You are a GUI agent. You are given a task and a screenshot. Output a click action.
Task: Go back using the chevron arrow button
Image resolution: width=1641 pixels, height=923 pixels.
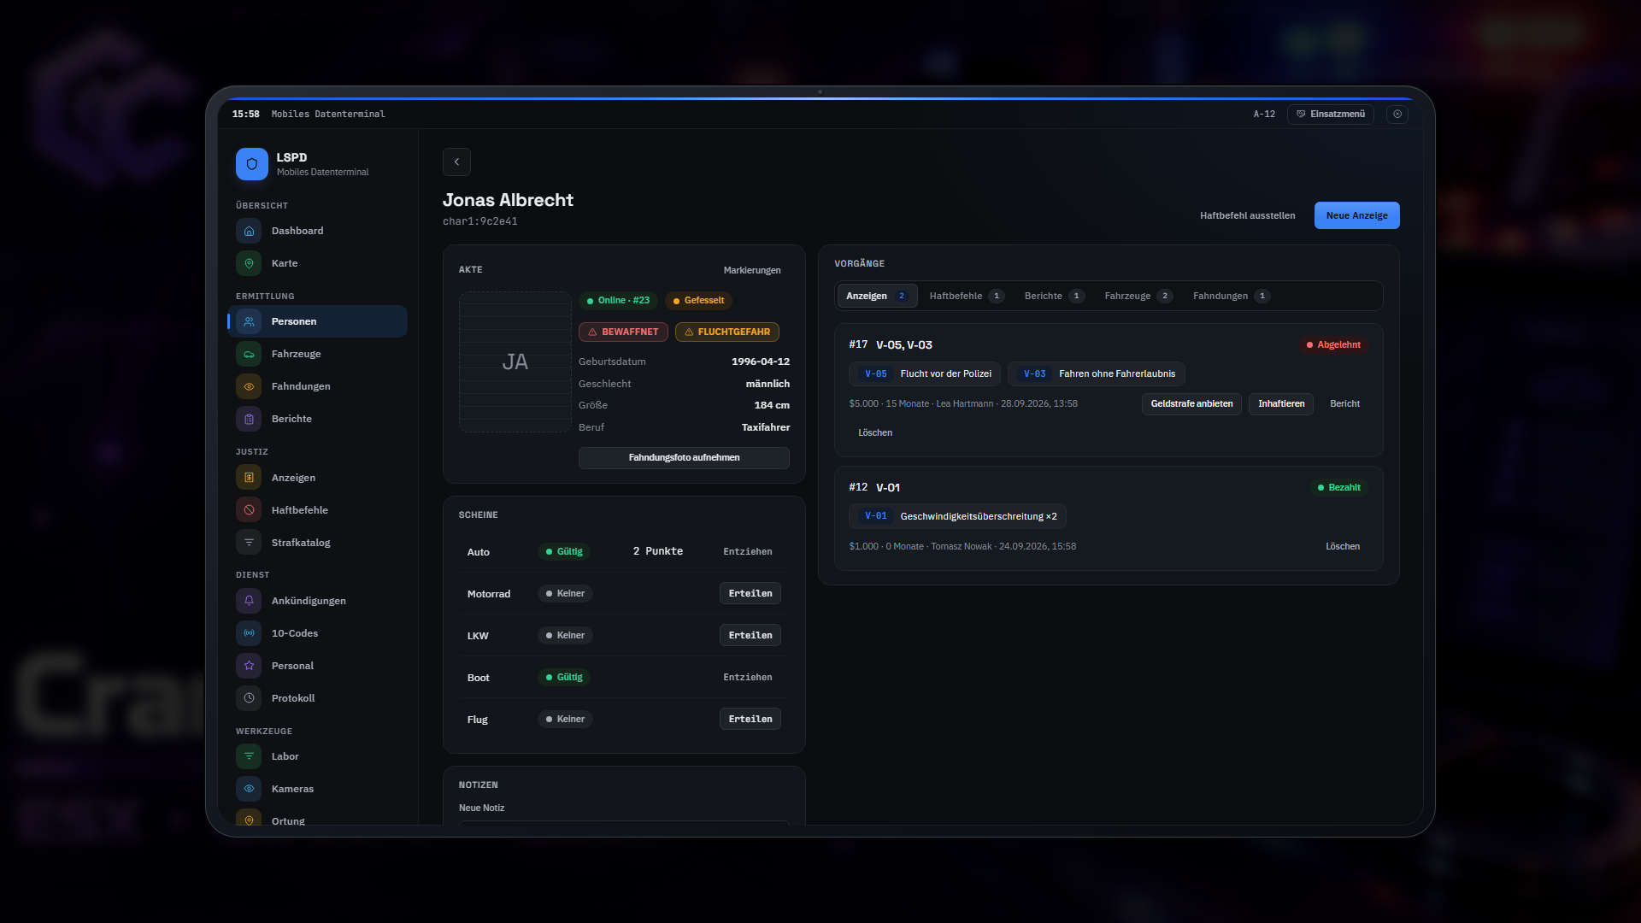[x=456, y=162]
